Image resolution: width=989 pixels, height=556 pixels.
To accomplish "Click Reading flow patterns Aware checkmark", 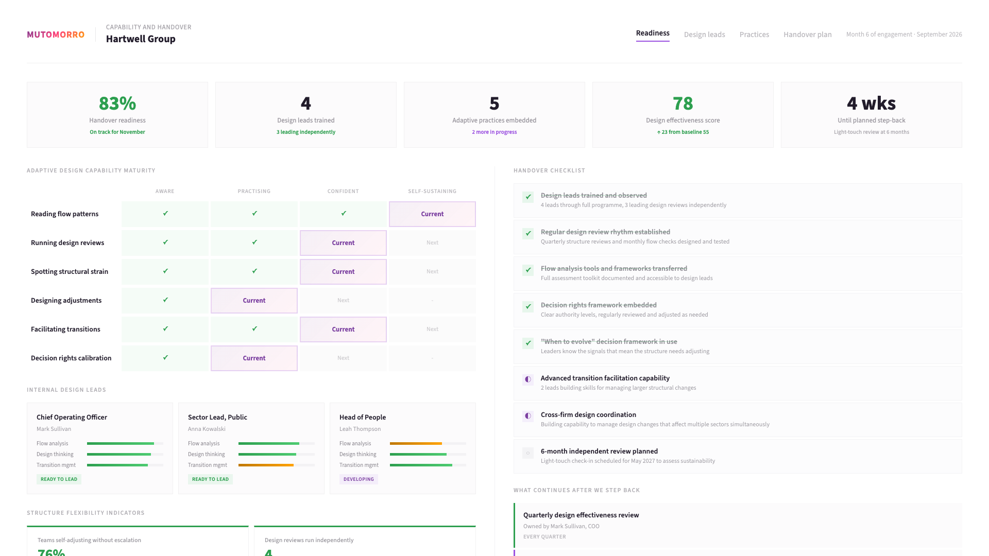I will (165, 214).
